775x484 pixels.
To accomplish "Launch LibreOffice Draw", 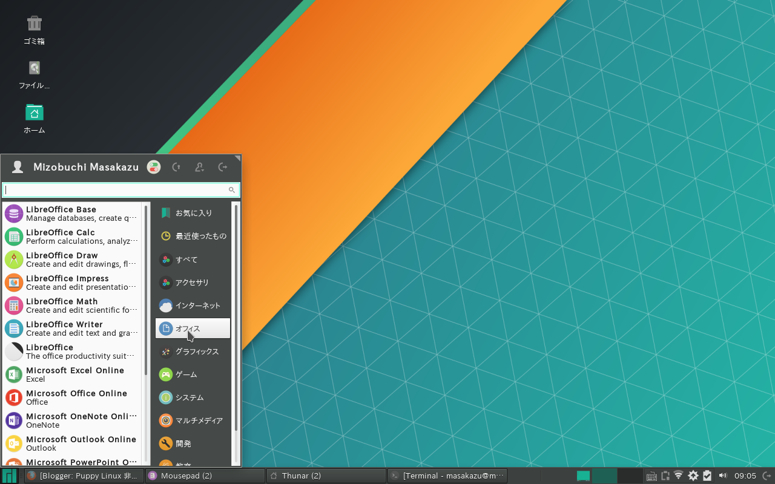I will coord(72,260).
